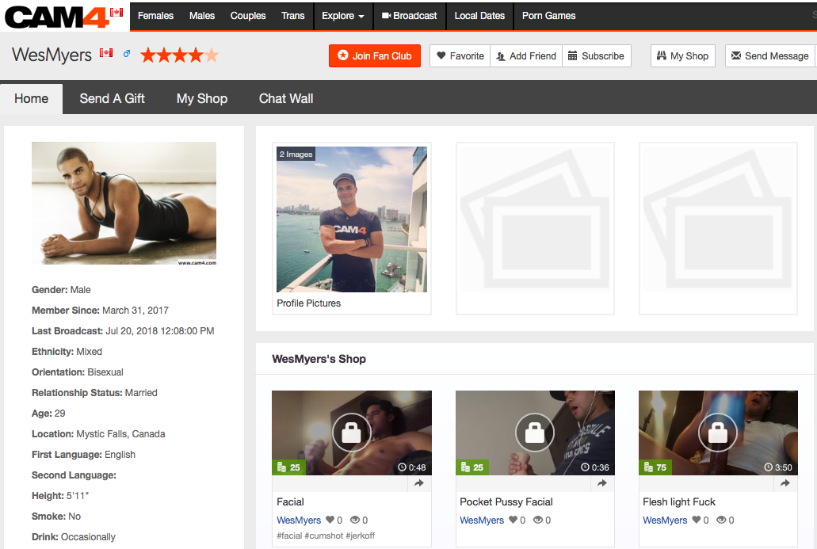Click the lock on Flesh light Fuck video
The image size is (817, 549).
pos(717,433)
